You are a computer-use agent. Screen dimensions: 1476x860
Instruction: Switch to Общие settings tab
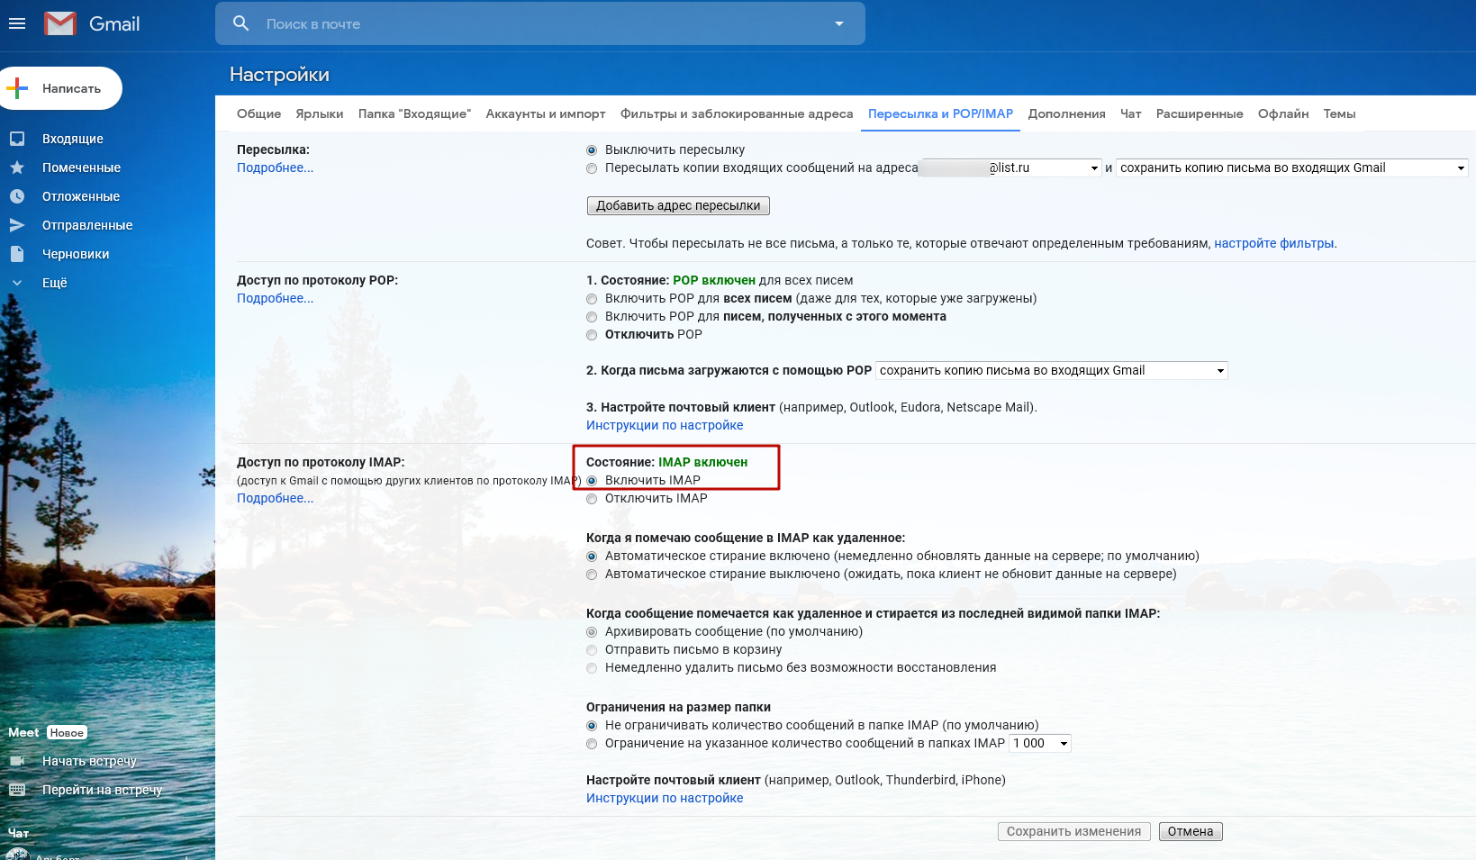(x=258, y=113)
